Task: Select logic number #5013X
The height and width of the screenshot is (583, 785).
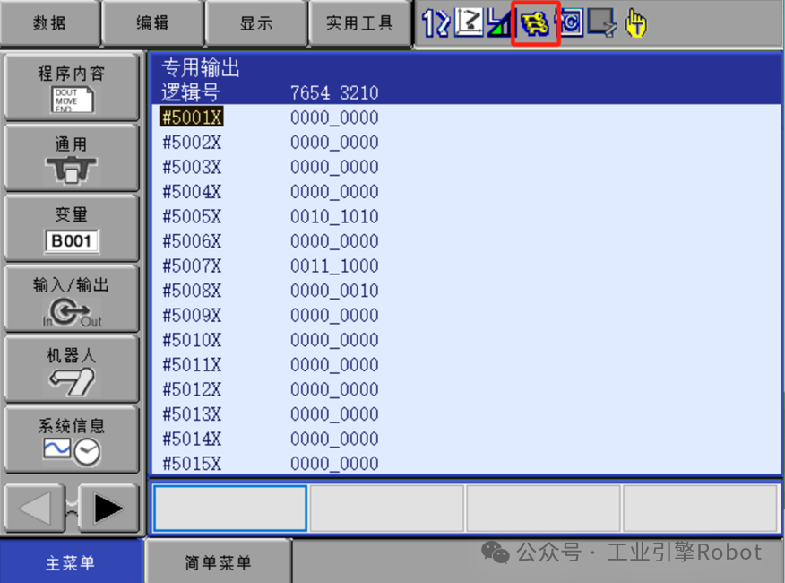Action: tap(192, 414)
